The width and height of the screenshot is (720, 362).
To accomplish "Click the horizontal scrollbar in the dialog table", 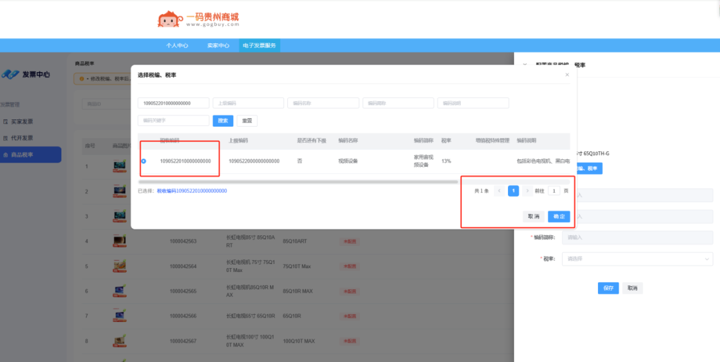I will pos(298,182).
